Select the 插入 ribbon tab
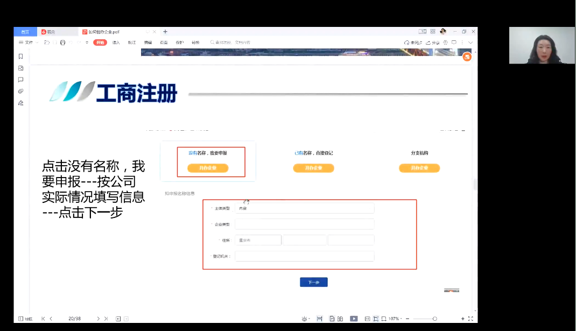Viewport: 576px width, 331px height. (x=116, y=43)
